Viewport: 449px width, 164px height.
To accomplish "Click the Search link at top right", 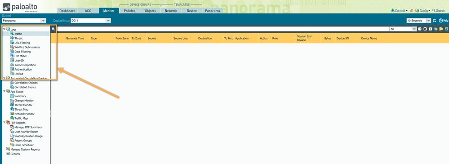I will 439,11.
